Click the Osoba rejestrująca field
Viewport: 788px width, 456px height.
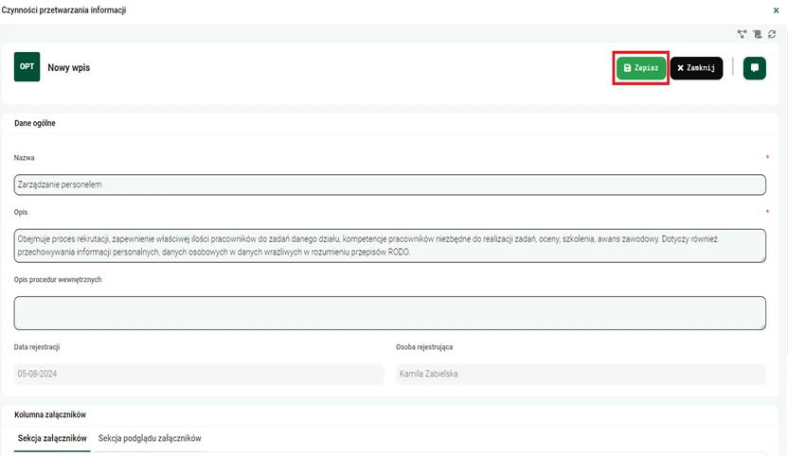[580, 374]
